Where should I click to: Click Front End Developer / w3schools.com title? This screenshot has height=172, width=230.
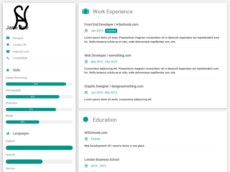pos(111,25)
